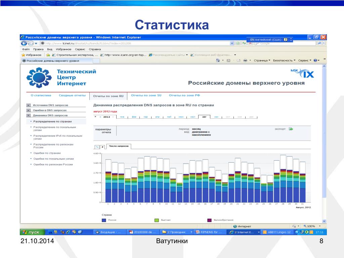This screenshot has height=258, width=344.
Task: Select Отчеты по зоне RU tab
Action: pos(109,96)
